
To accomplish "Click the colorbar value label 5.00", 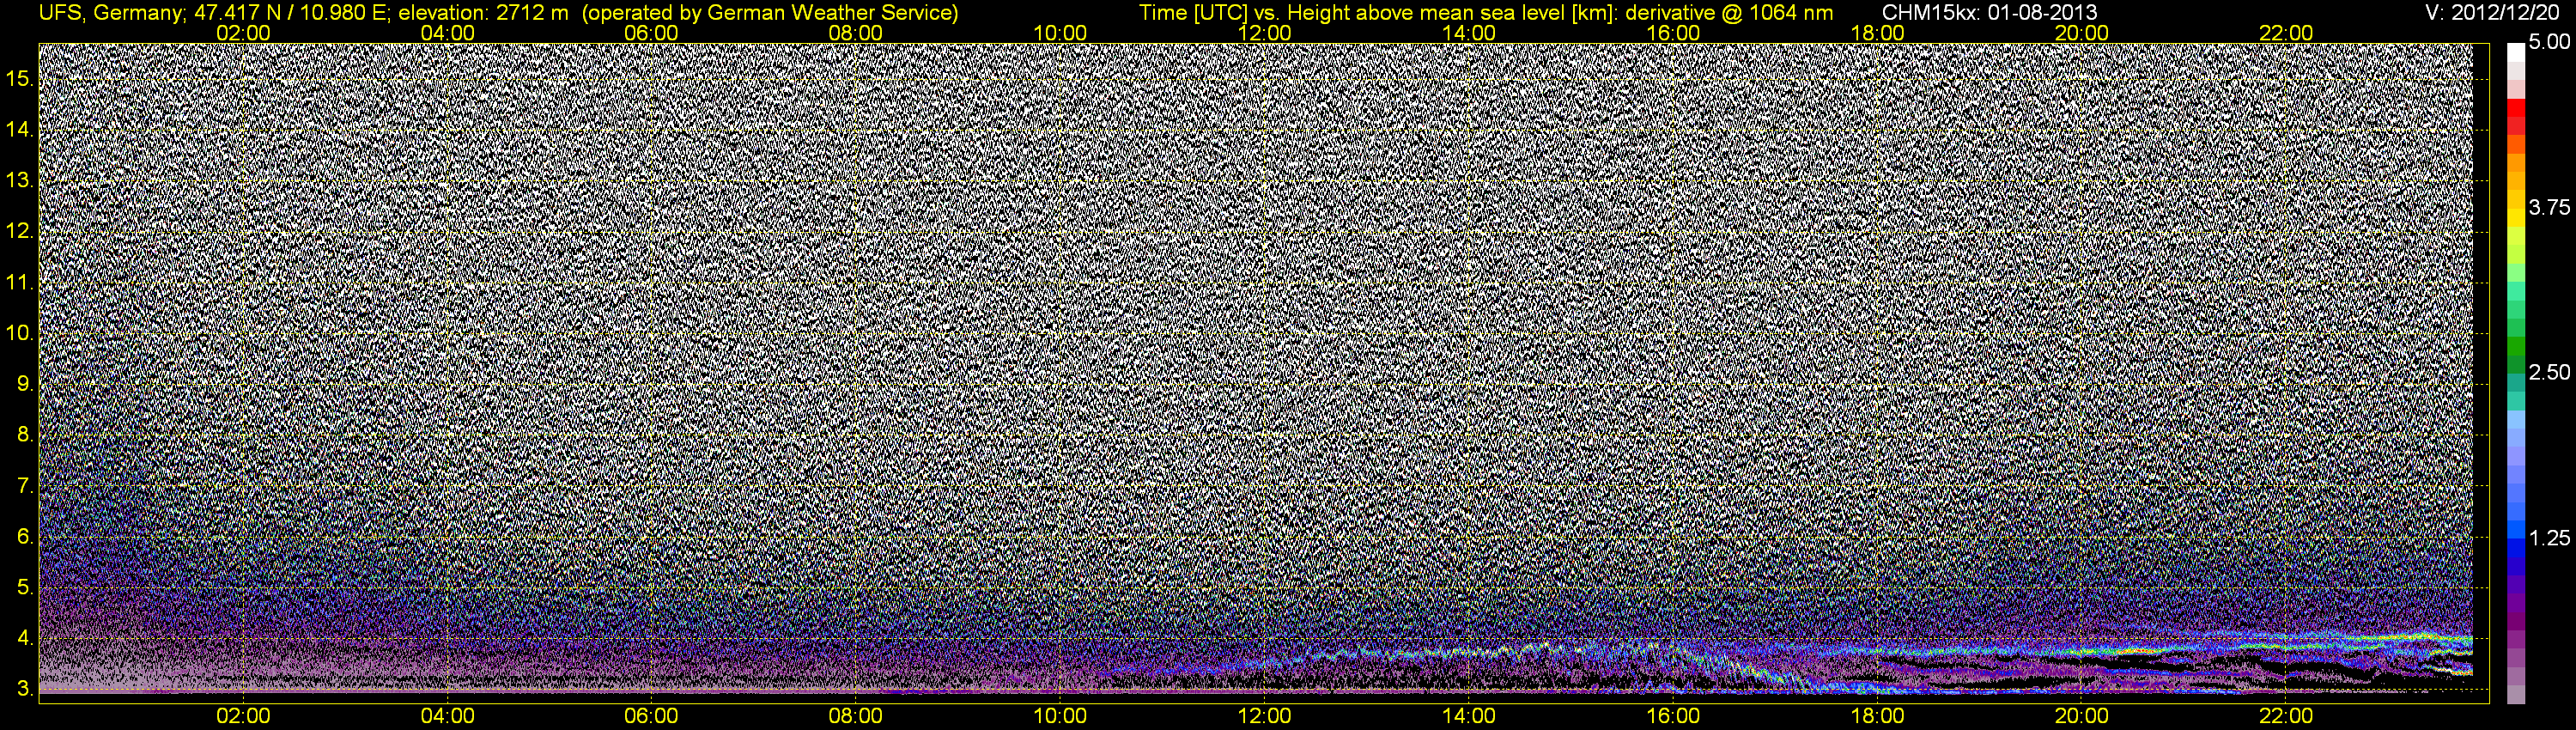I will coord(2549,43).
